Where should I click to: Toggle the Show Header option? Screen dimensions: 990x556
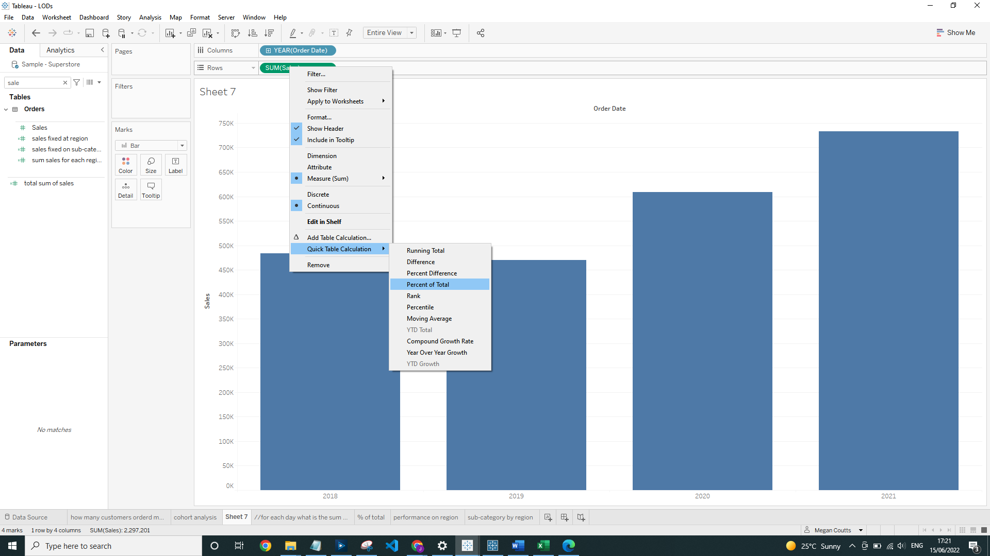325,129
